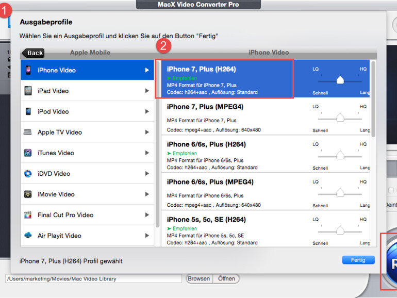Click the profile selected status text
The image size is (397, 298).
pos(71,261)
